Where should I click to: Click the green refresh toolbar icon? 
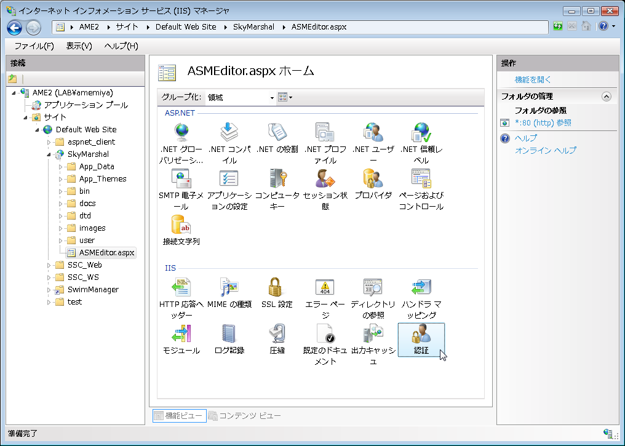click(557, 26)
